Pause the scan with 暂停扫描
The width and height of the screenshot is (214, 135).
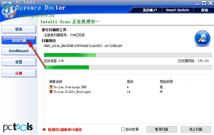click(162, 129)
